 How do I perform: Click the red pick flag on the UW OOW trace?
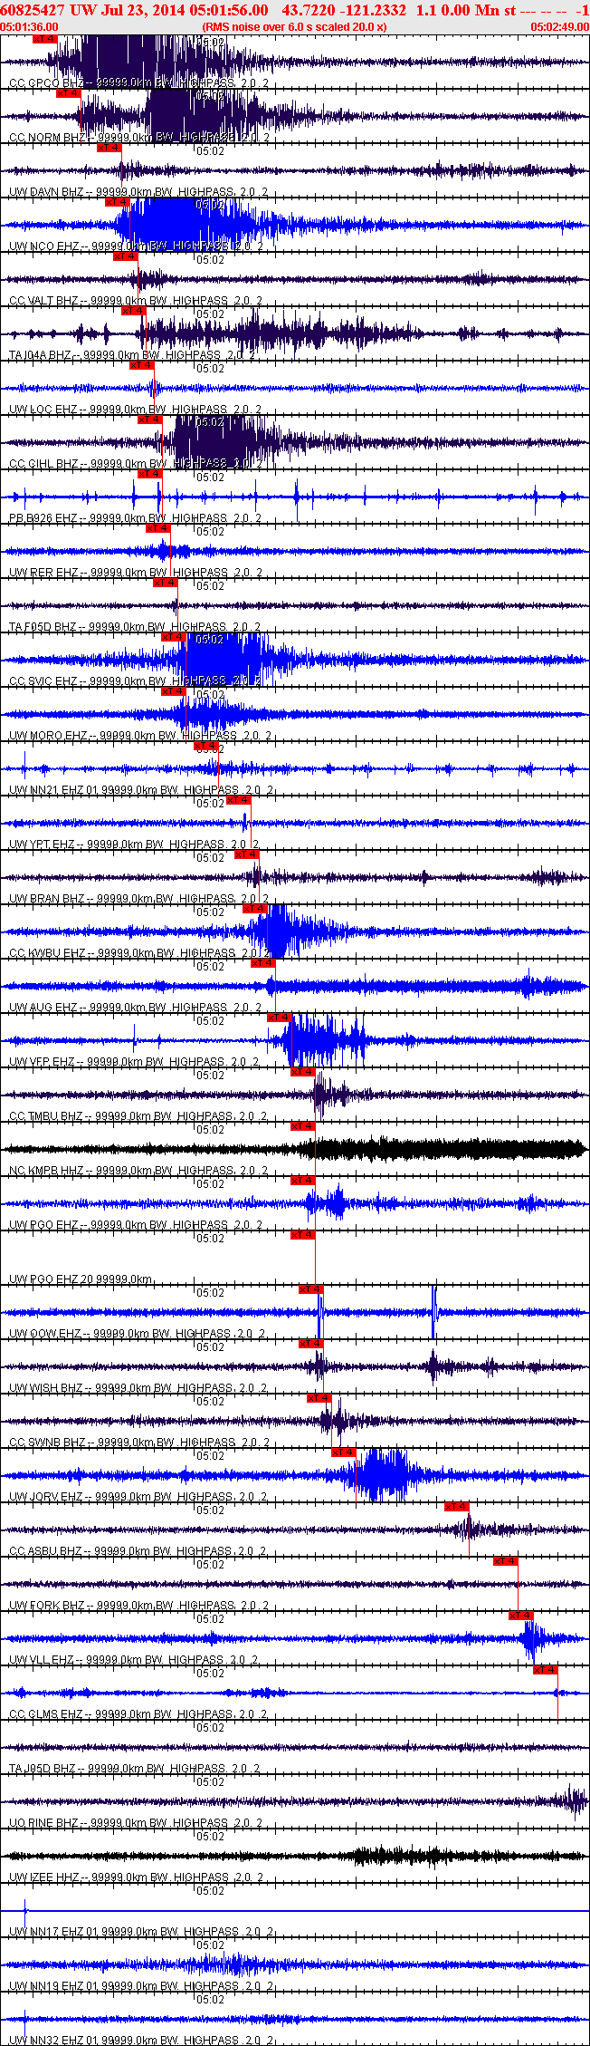pos(311,1289)
